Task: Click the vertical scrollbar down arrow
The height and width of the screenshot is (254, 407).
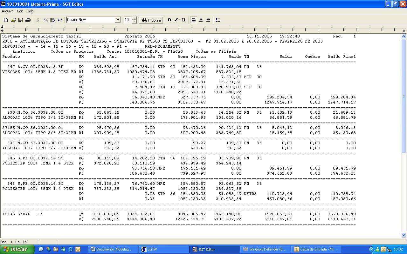Action: coord(404,235)
